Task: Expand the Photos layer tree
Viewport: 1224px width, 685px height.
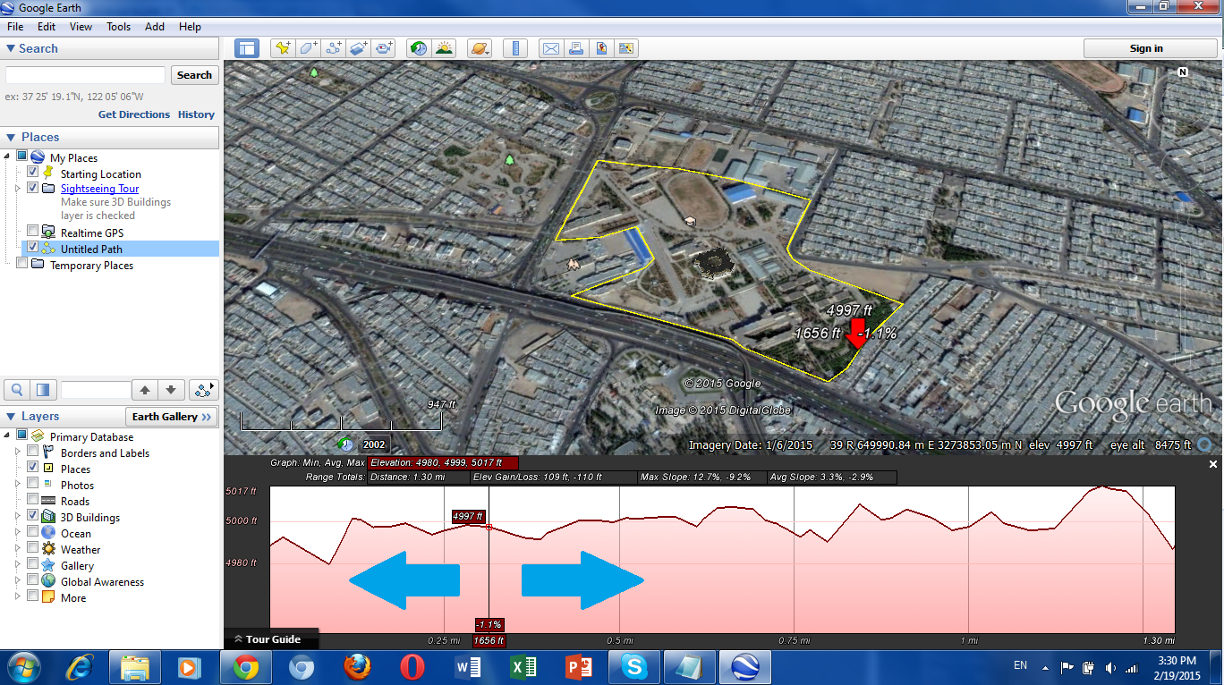Action: pos(18,486)
